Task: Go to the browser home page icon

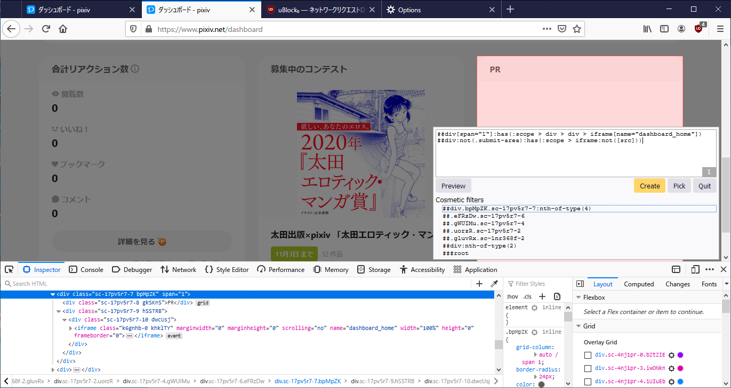Action: point(63,29)
